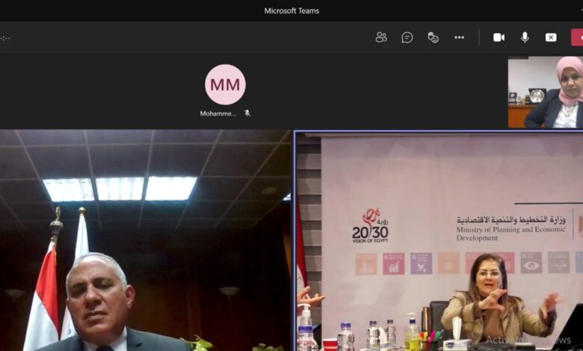Viewport: 583px width, 351px height.
Task: Toggle the camera on or off
Action: coord(499,37)
